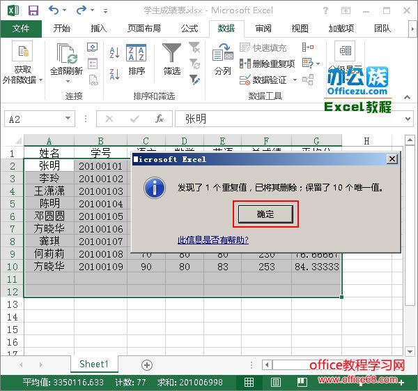Click the Reapply filter icon
Image resolution: width=418 pixels, height=391 pixels.
pyautogui.click(x=194, y=64)
